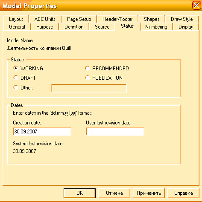Click the 'User last revision date:' label
Viewport: 202px width, 202px height.
point(108,123)
